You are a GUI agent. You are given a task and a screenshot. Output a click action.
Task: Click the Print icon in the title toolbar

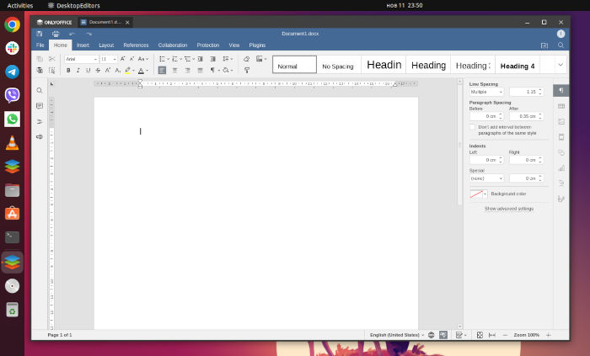56,34
